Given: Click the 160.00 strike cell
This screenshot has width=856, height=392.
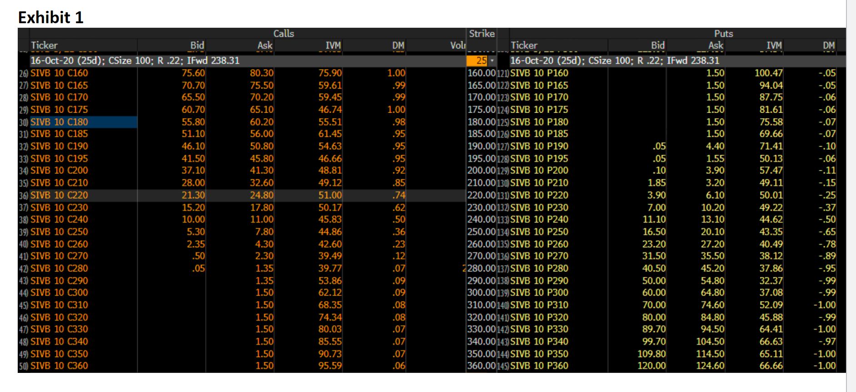Looking at the screenshot, I should coord(481,73).
